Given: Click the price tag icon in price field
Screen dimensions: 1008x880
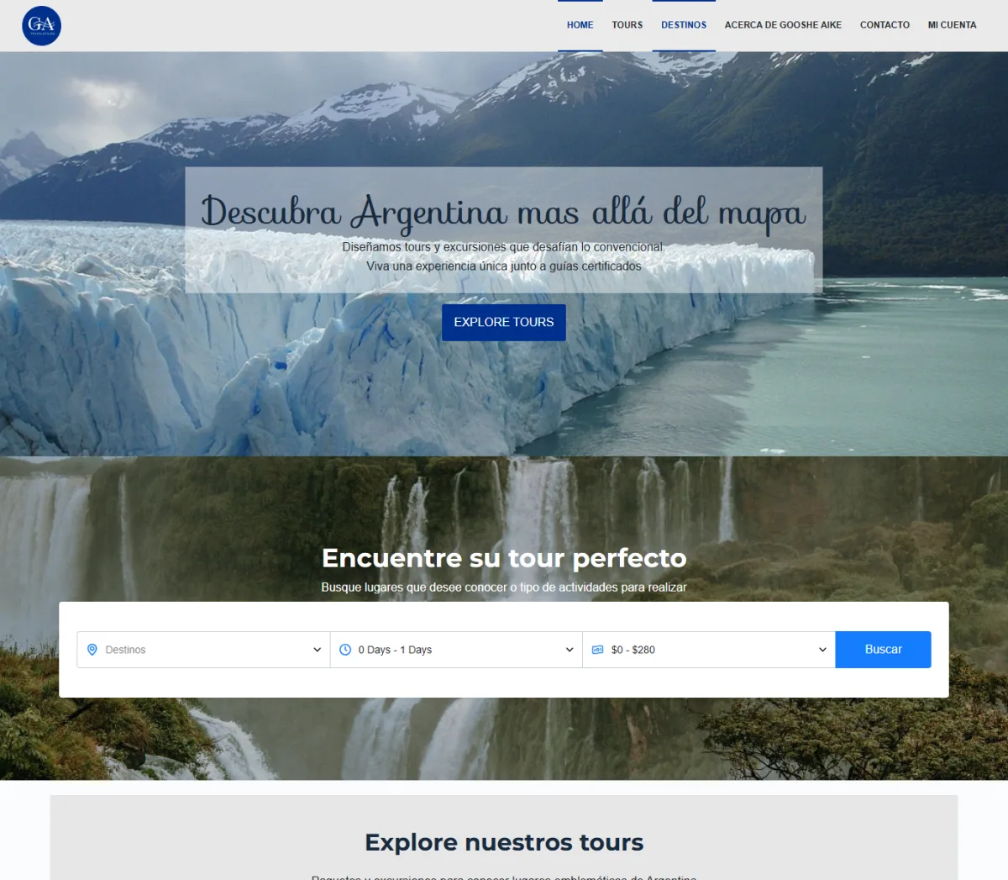Looking at the screenshot, I should click(598, 650).
